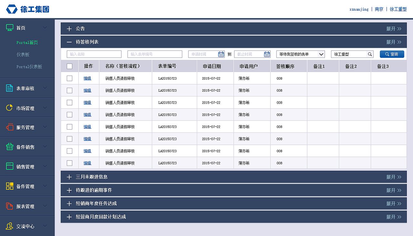Switch to Portal仪表板 page
Image resolution: width=413 pixels, height=236 pixels.
[30, 67]
